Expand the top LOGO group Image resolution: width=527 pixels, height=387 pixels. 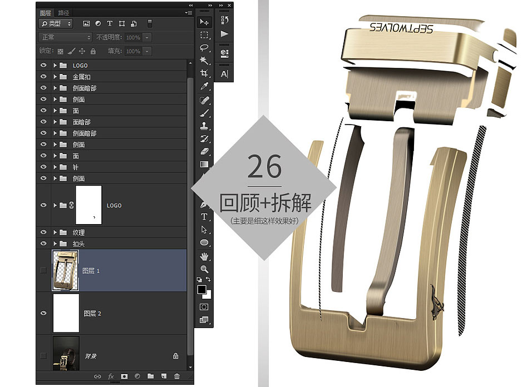tap(55, 66)
